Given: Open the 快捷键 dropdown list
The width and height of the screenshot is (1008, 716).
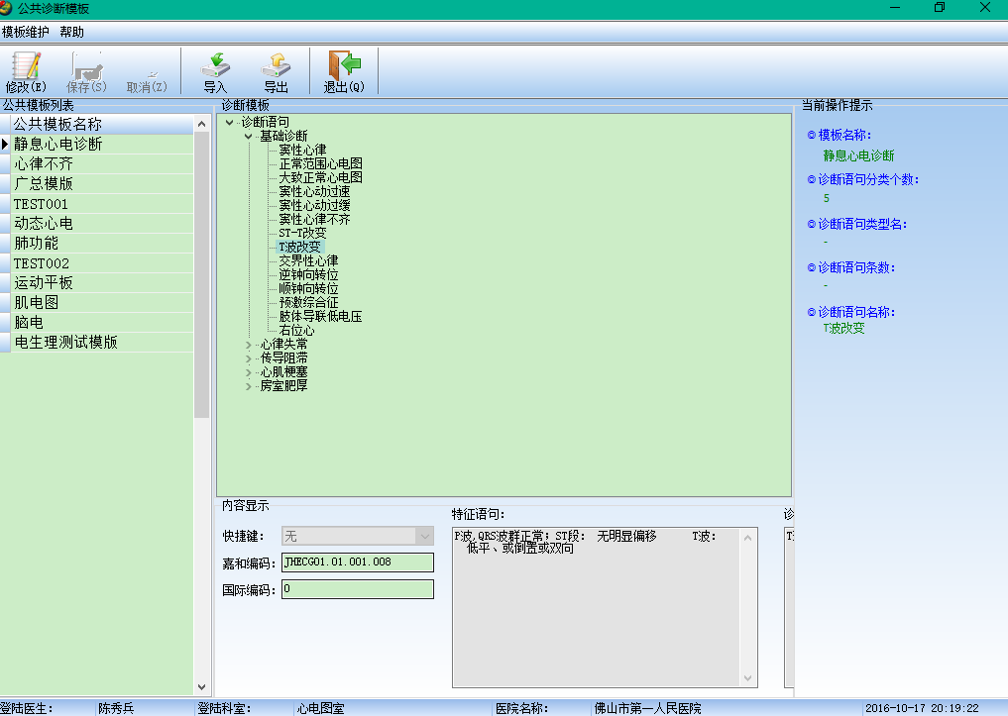Looking at the screenshot, I should point(424,536).
